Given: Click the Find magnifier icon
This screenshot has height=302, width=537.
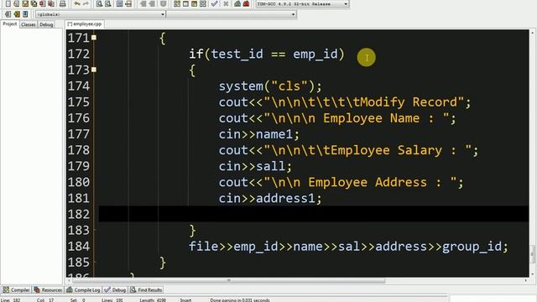Looking at the screenshot, I should pyautogui.click(x=99, y=3).
